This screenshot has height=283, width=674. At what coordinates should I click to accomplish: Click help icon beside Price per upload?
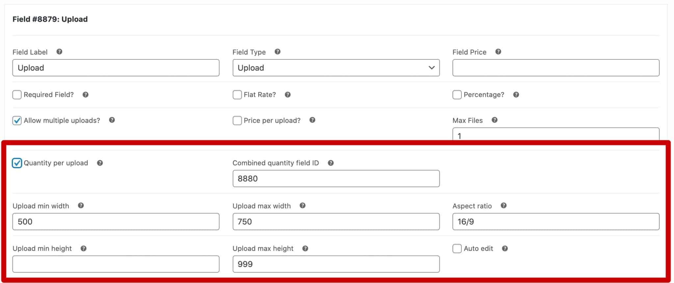[312, 120]
